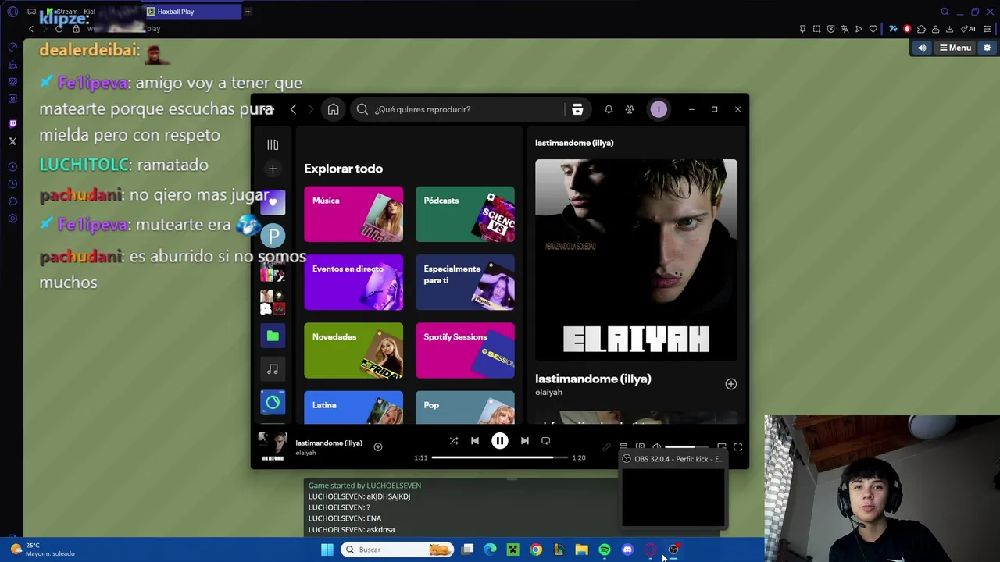Adjust Spotify volume slider
Viewport: 1000px width, 562px height.
coord(687,447)
